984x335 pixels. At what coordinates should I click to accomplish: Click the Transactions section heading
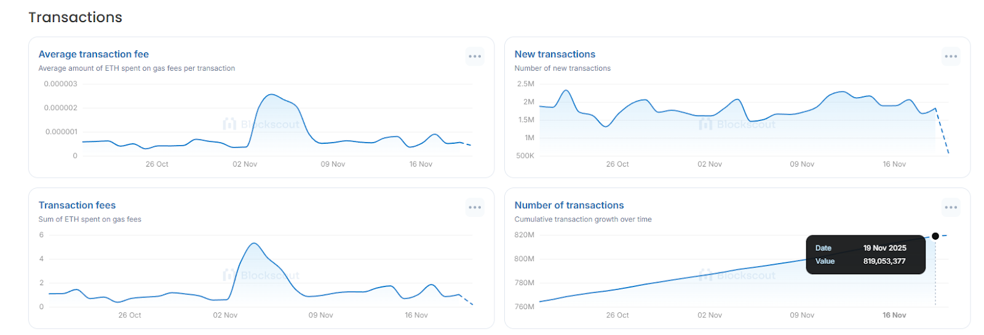pyautogui.click(x=75, y=17)
